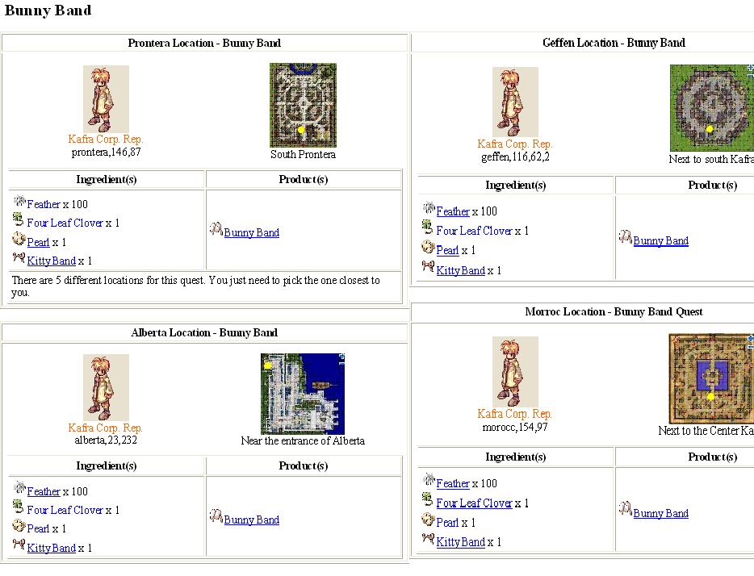The height and width of the screenshot is (576, 754).
Task: Open Four Leaf Clover link in Geffen section
Action: pyautogui.click(x=474, y=231)
